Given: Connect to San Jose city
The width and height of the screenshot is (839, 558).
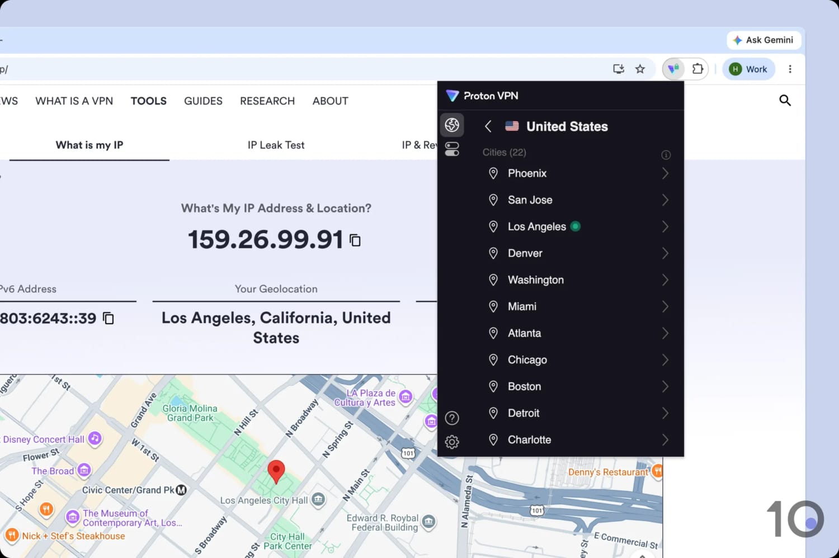Looking at the screenshot, I should 530,200.
